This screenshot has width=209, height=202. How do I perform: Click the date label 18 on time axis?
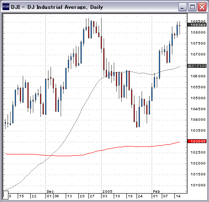pyautogui.click(x=130, y=196)
